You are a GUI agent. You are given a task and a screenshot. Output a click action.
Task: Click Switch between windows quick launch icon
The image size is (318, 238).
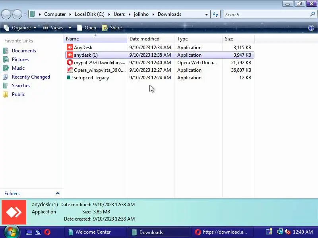point(38,232)
